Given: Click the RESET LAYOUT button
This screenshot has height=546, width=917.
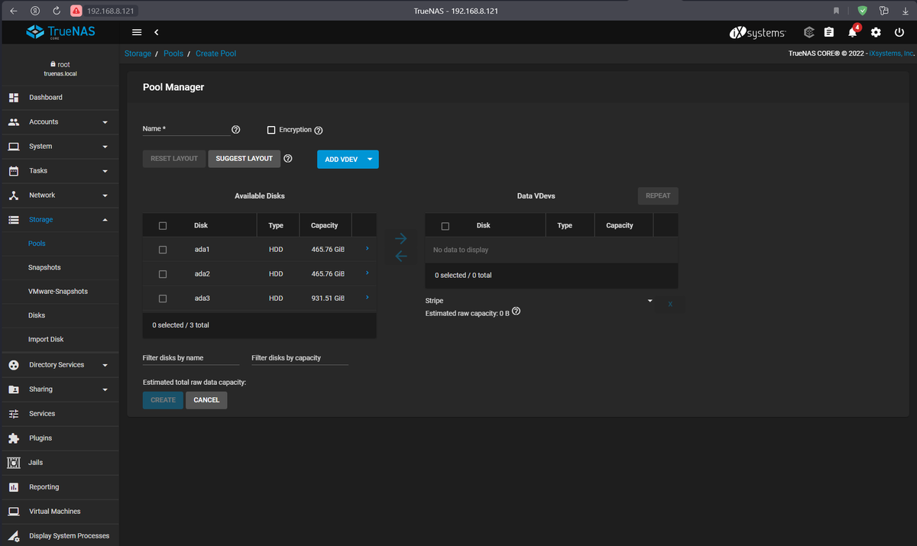Looking at the screenshot, I should (x=174, y=159).
